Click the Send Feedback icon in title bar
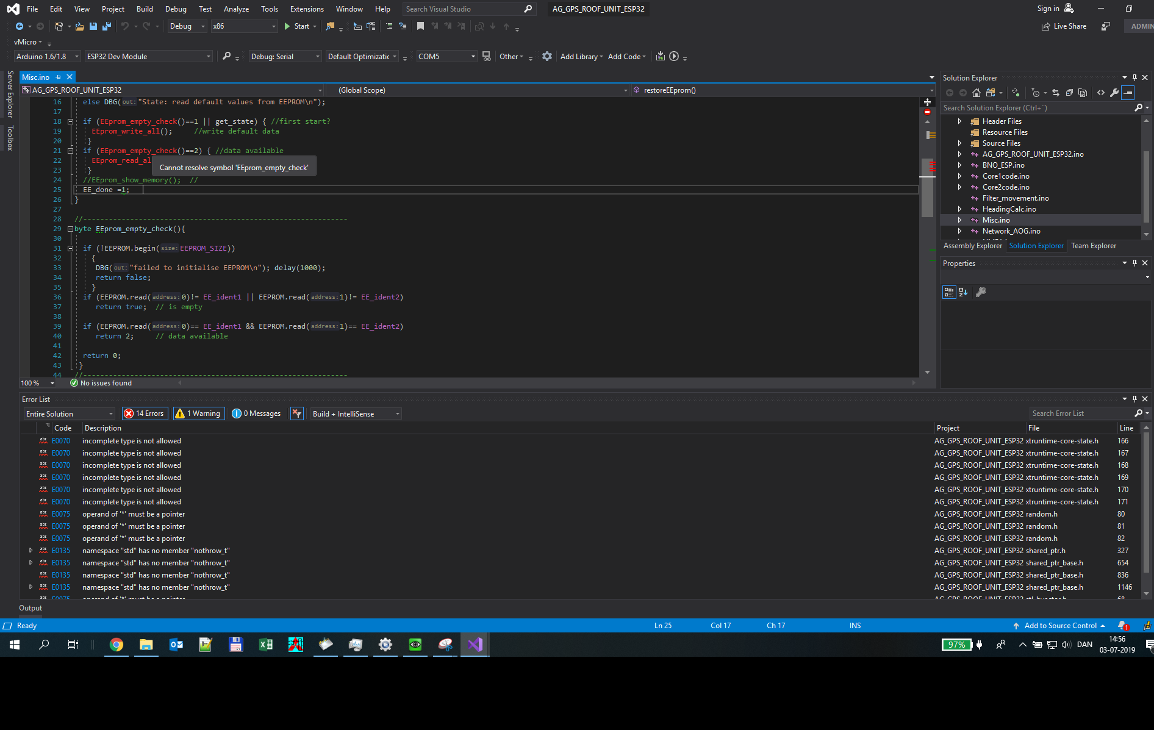 [1106, 26]
